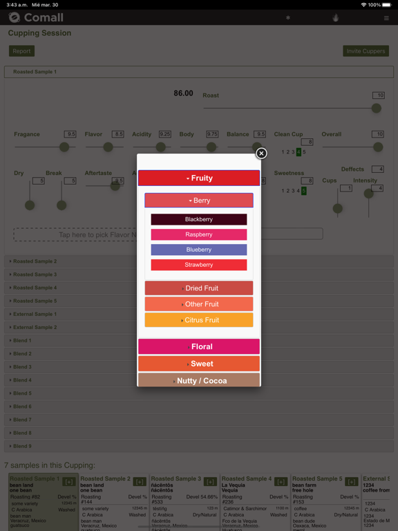Expand Blend 3 section
This screenshot has height=531, width=398.
point(199,367)
